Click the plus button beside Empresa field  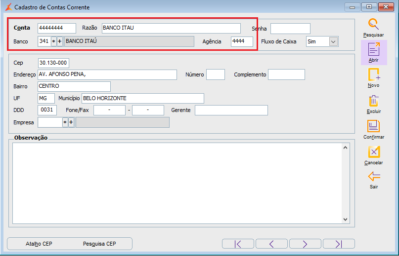(71, 122)
